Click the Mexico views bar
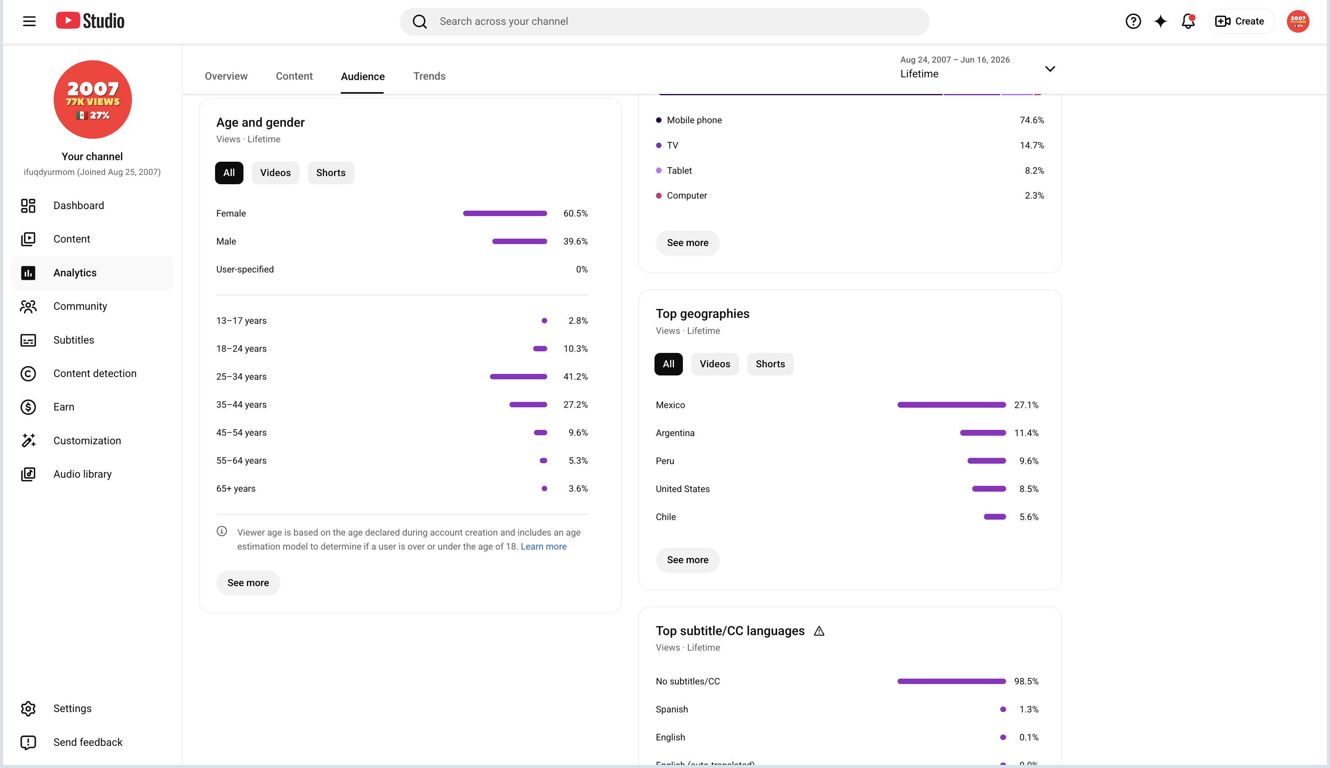 pos(952,405)
